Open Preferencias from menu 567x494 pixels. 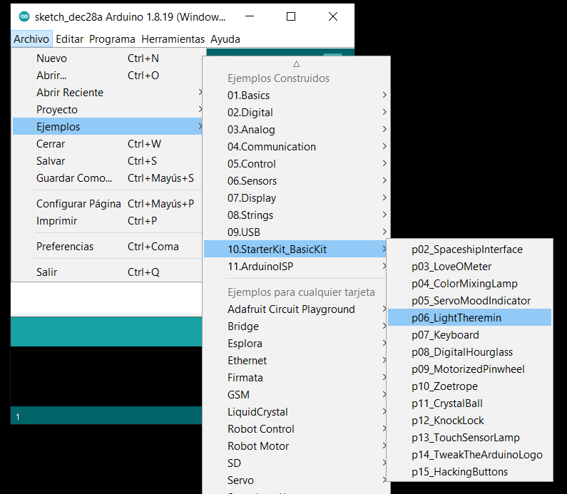pos(107,247)
